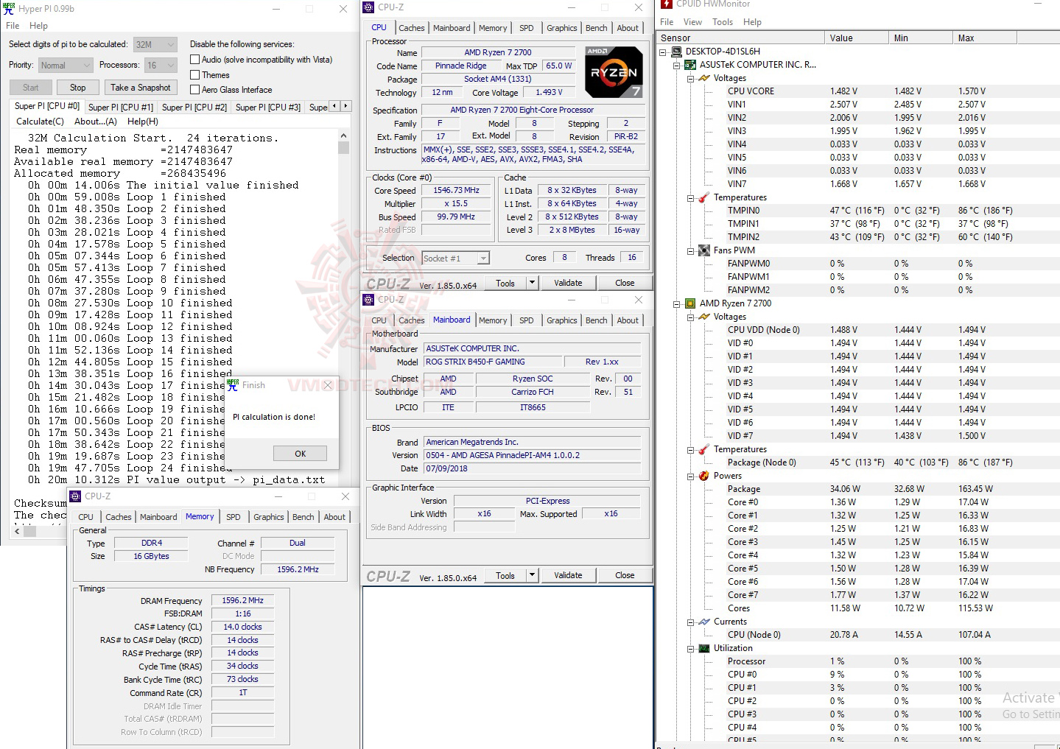This screenshot has height=749, width=1060.
Task: Switch to Caches tab in CPU-Z Processor window
Action: point(412,28)
